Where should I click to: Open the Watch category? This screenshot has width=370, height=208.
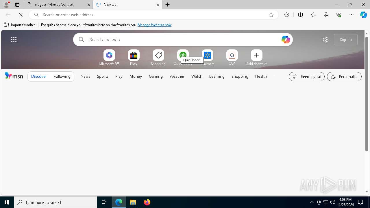pyautogui.click(x=197, y=76)
